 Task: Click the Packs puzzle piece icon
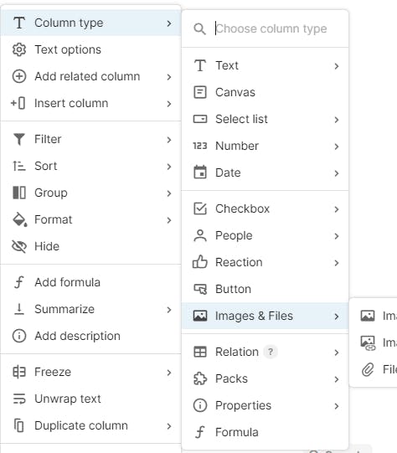coord(200,378)
